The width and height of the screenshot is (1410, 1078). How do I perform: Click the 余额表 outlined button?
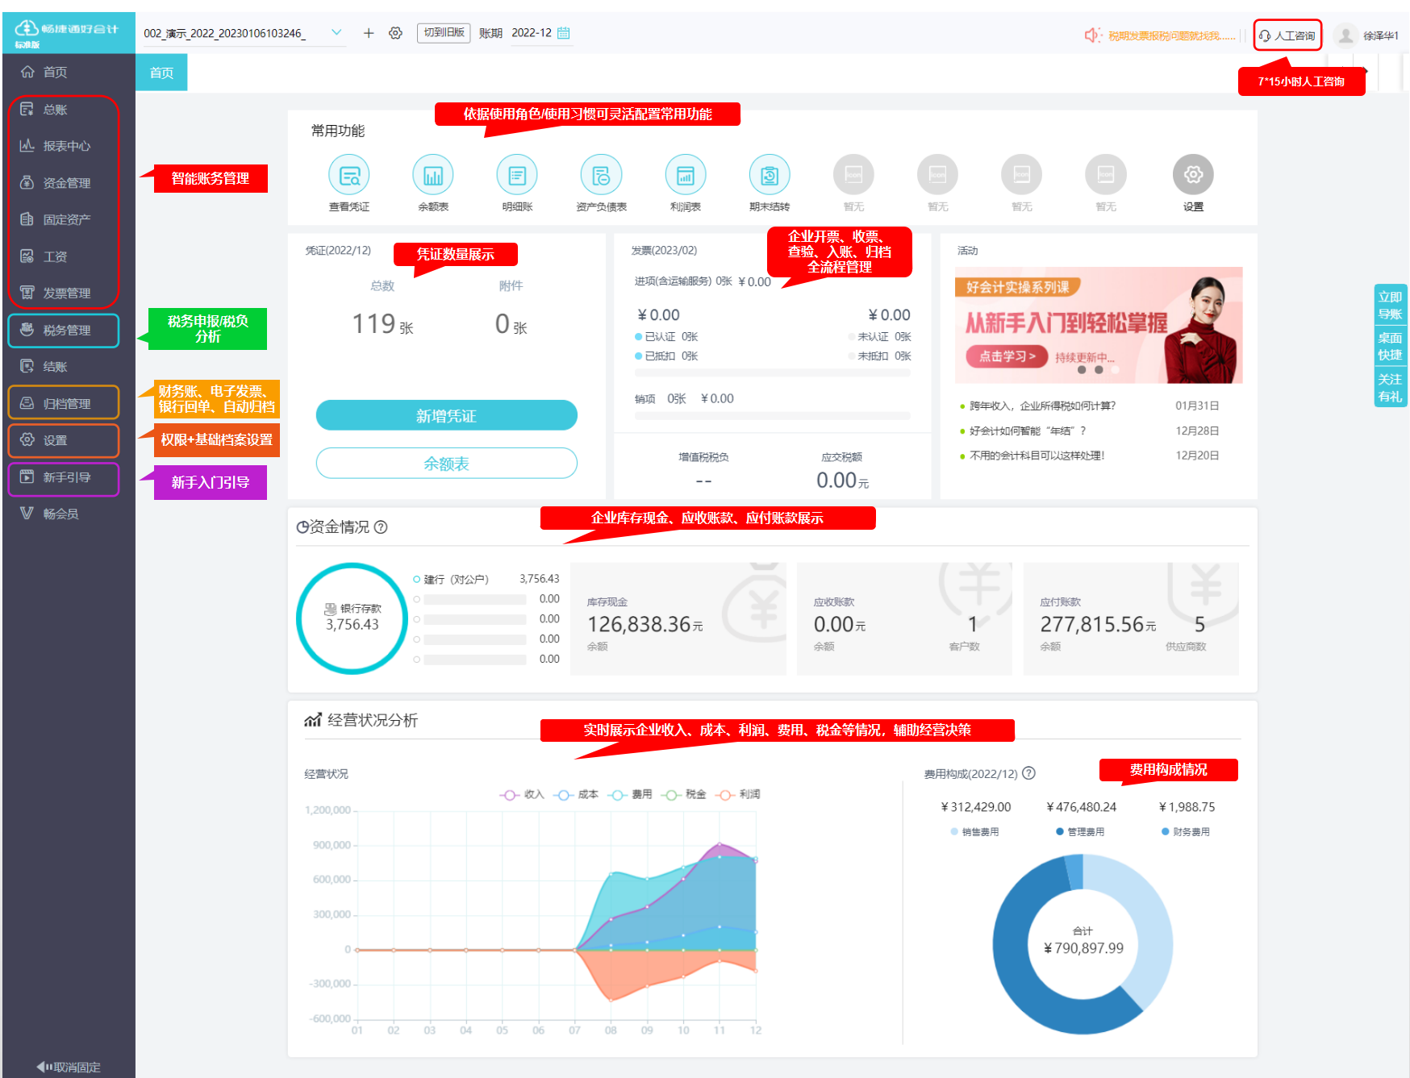[446, 464]
